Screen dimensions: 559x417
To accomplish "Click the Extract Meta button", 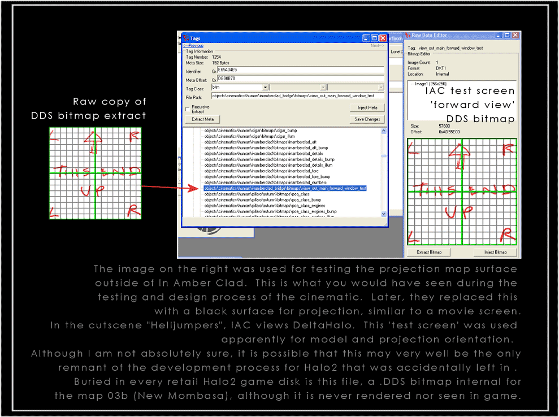I will tap(202, 119).
